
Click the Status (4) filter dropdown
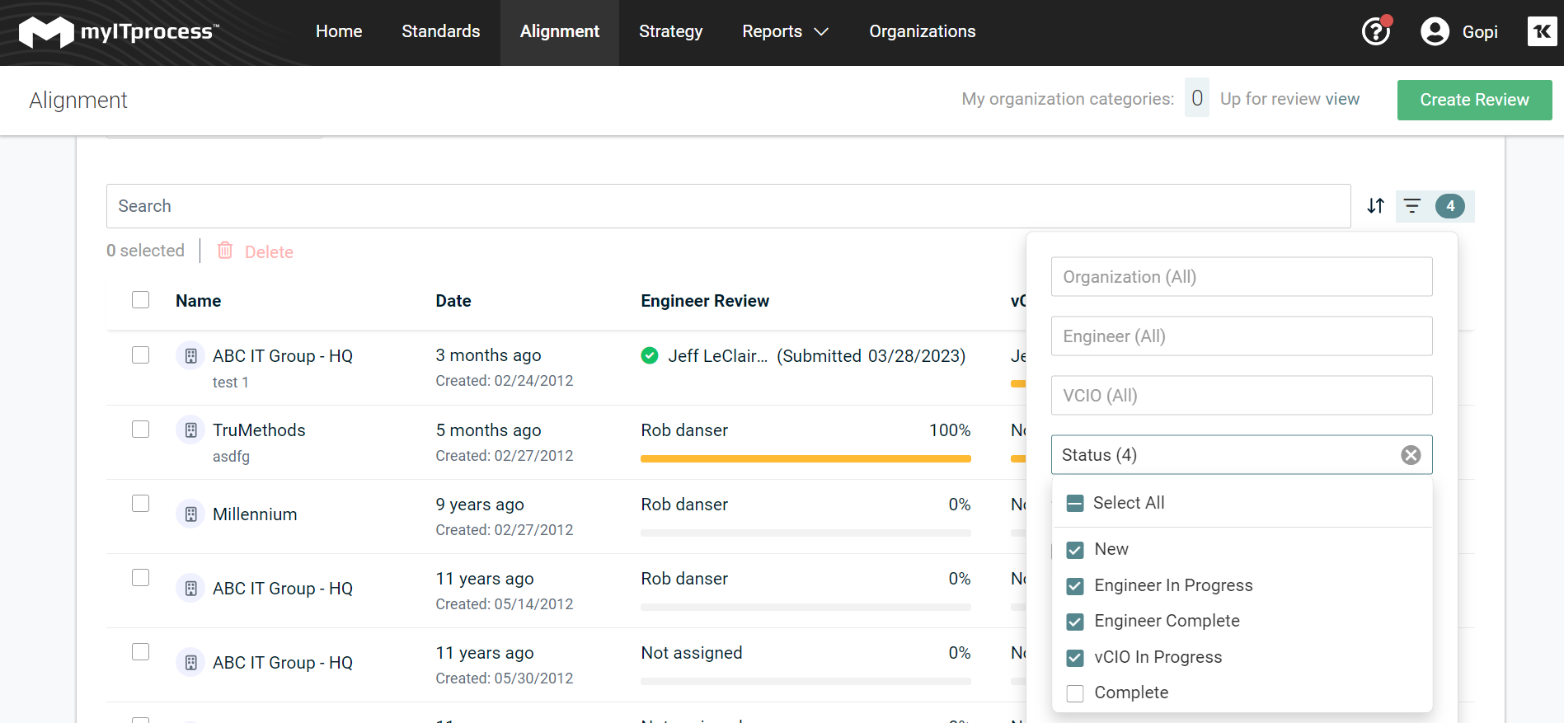1242,455
